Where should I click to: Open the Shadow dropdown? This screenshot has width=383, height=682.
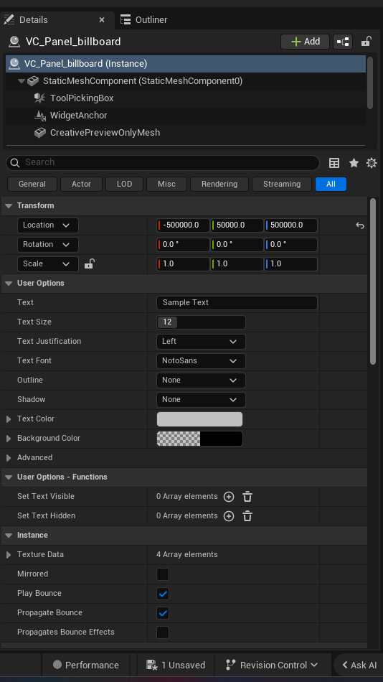tap(201, 400)
